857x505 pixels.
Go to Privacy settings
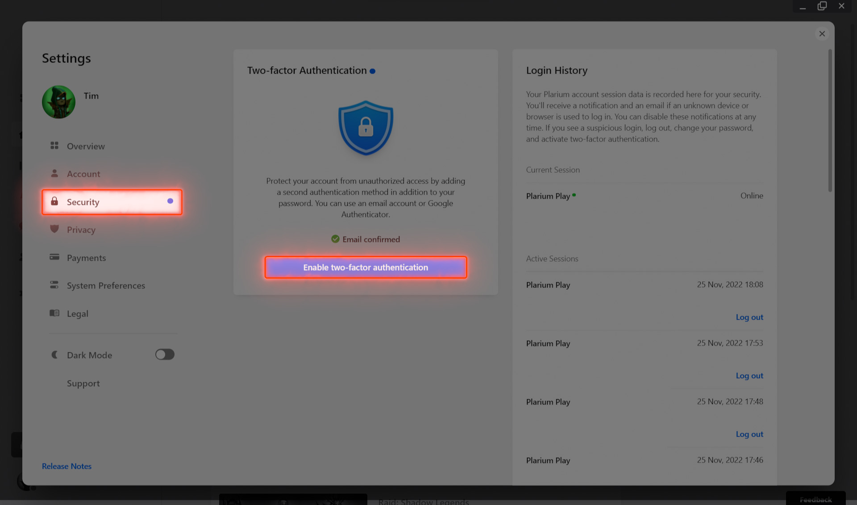pos(112,230)
